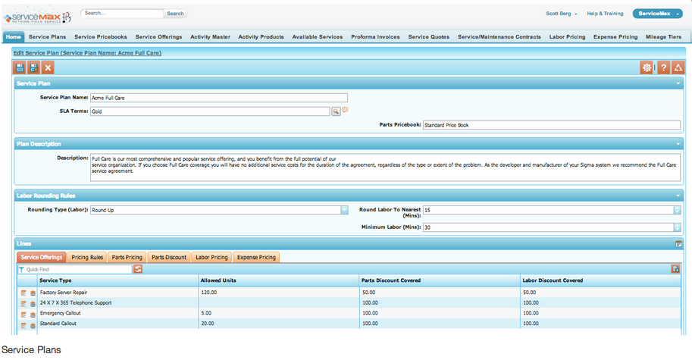The height and width of the screenshot is (360, 692).
Task: Click the orange X cancel icon
Action: (48, 67)
